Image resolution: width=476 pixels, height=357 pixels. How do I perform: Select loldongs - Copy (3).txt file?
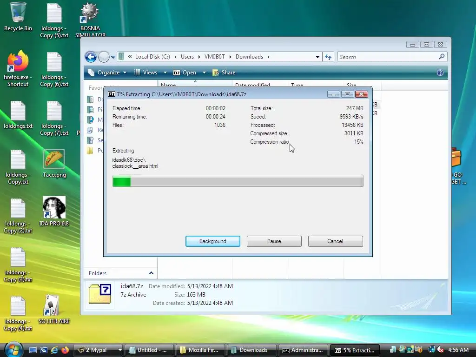(x=18, y=264)
